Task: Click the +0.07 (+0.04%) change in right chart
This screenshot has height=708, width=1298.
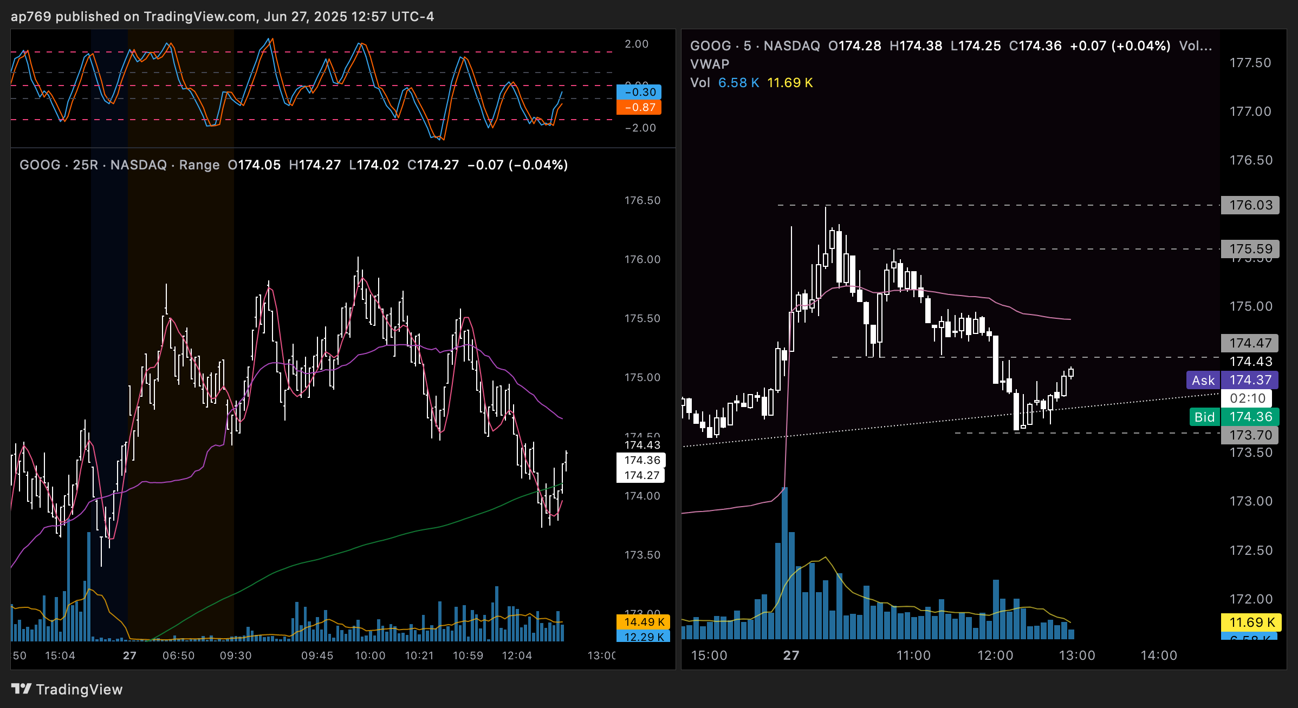Action: [1120, 46]
